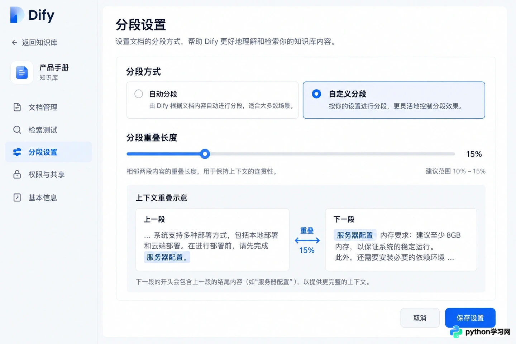Image resolution: width=516 pixels, height=344 pixels.
Task: Click the 文档管理 file icon
Action: 17,107
